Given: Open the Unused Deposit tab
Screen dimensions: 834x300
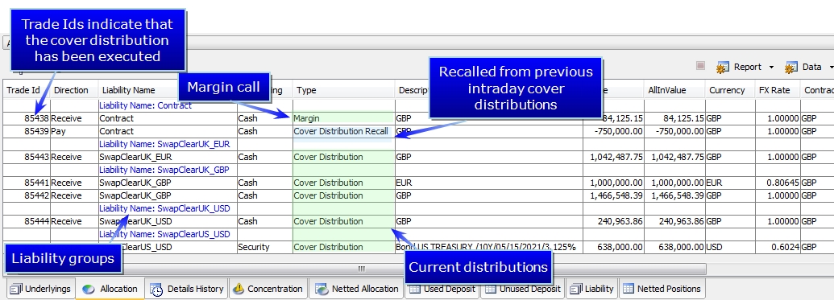Looking at the screenshot, I should [x=522, y=289].
